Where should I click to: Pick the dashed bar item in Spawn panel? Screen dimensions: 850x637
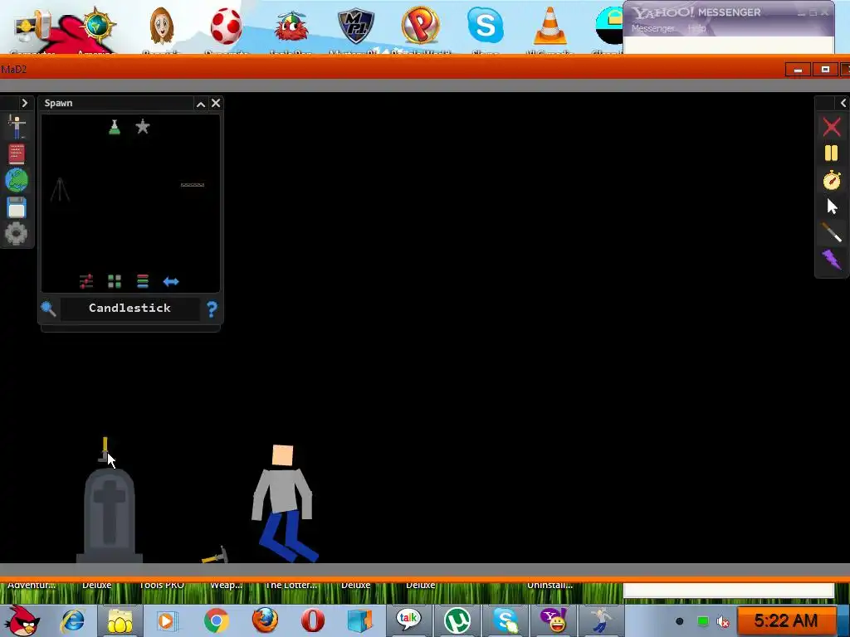click(193, 185)
